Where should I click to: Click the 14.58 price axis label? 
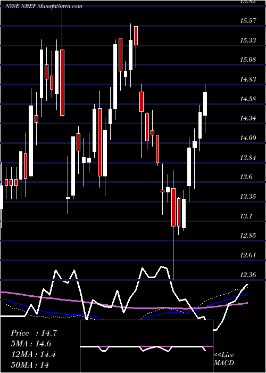(248, 99)
